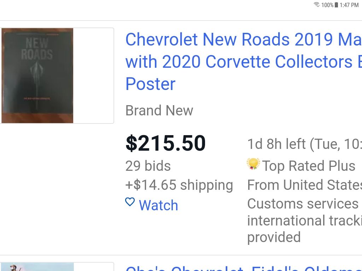Tap the signal strength icon in status bar
Image resolution: width=362 pixels, height=271 pixels.
click(316, 5)
